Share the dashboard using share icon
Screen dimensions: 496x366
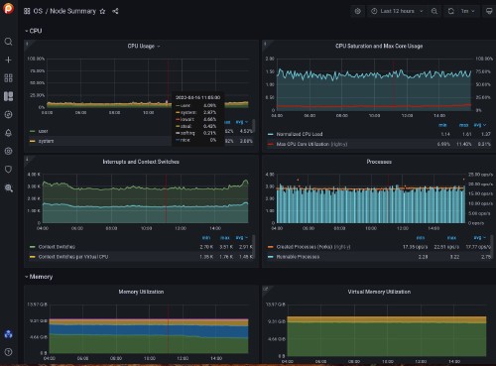coord(115,11)
